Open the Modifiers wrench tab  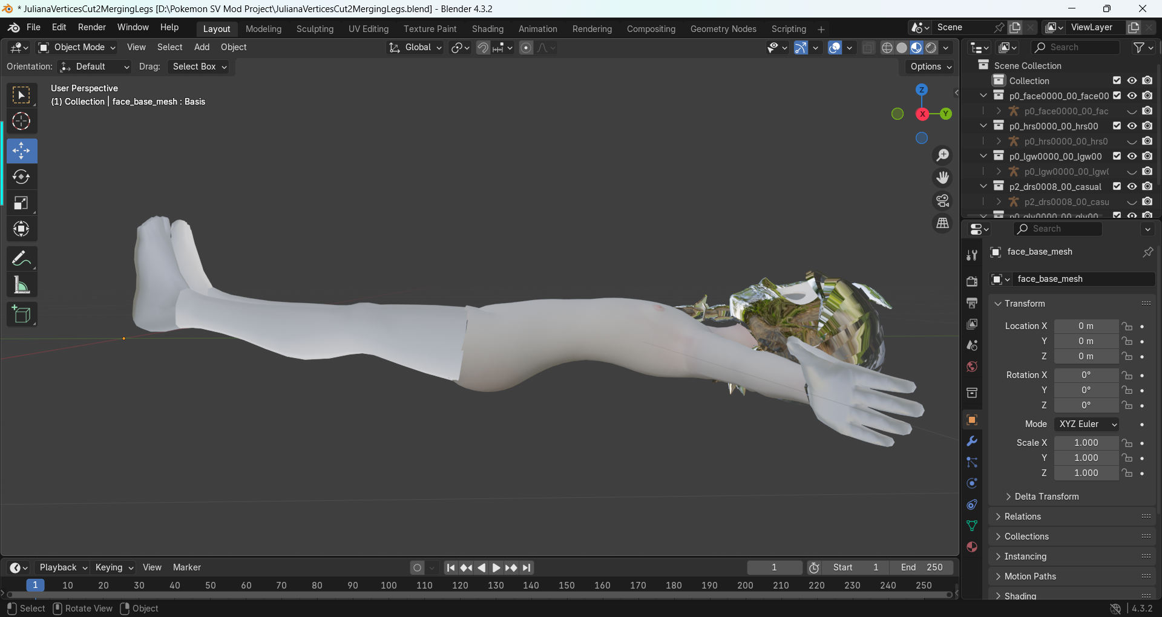[x=972, y=441]
